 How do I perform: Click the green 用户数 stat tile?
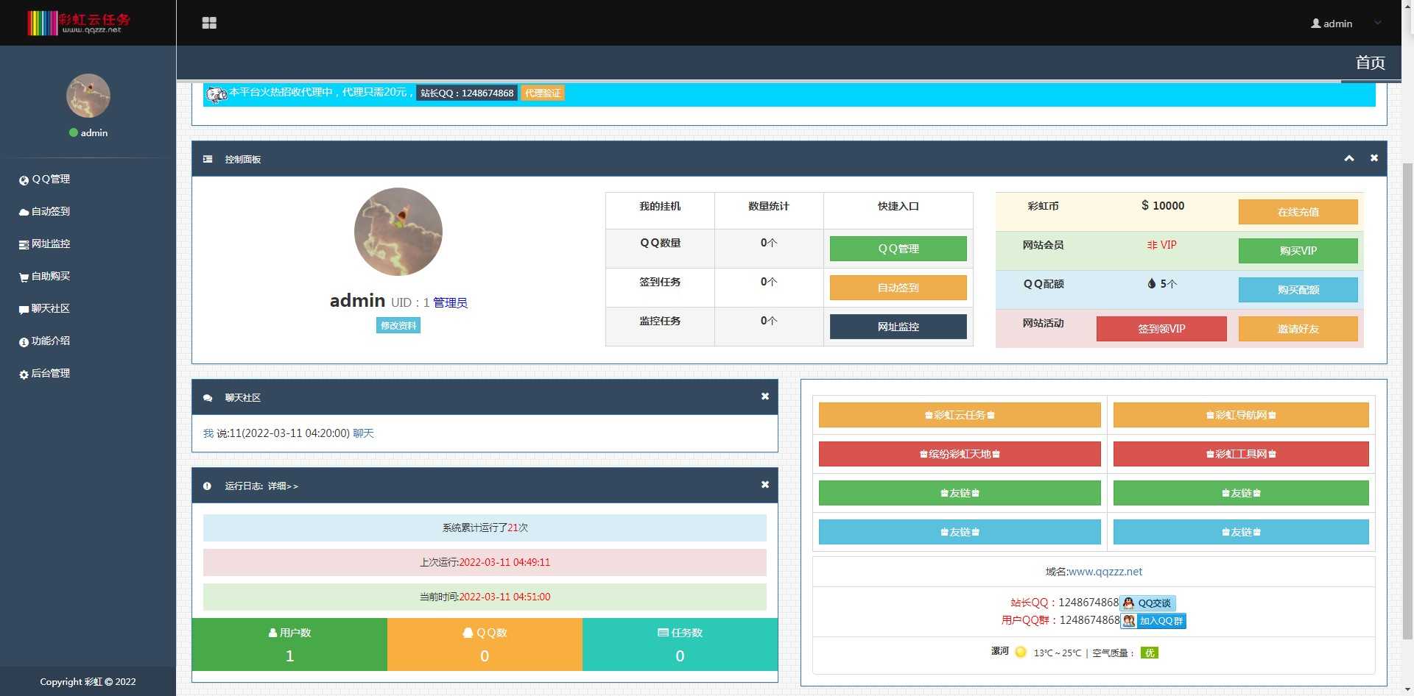[x=289, y=644]
